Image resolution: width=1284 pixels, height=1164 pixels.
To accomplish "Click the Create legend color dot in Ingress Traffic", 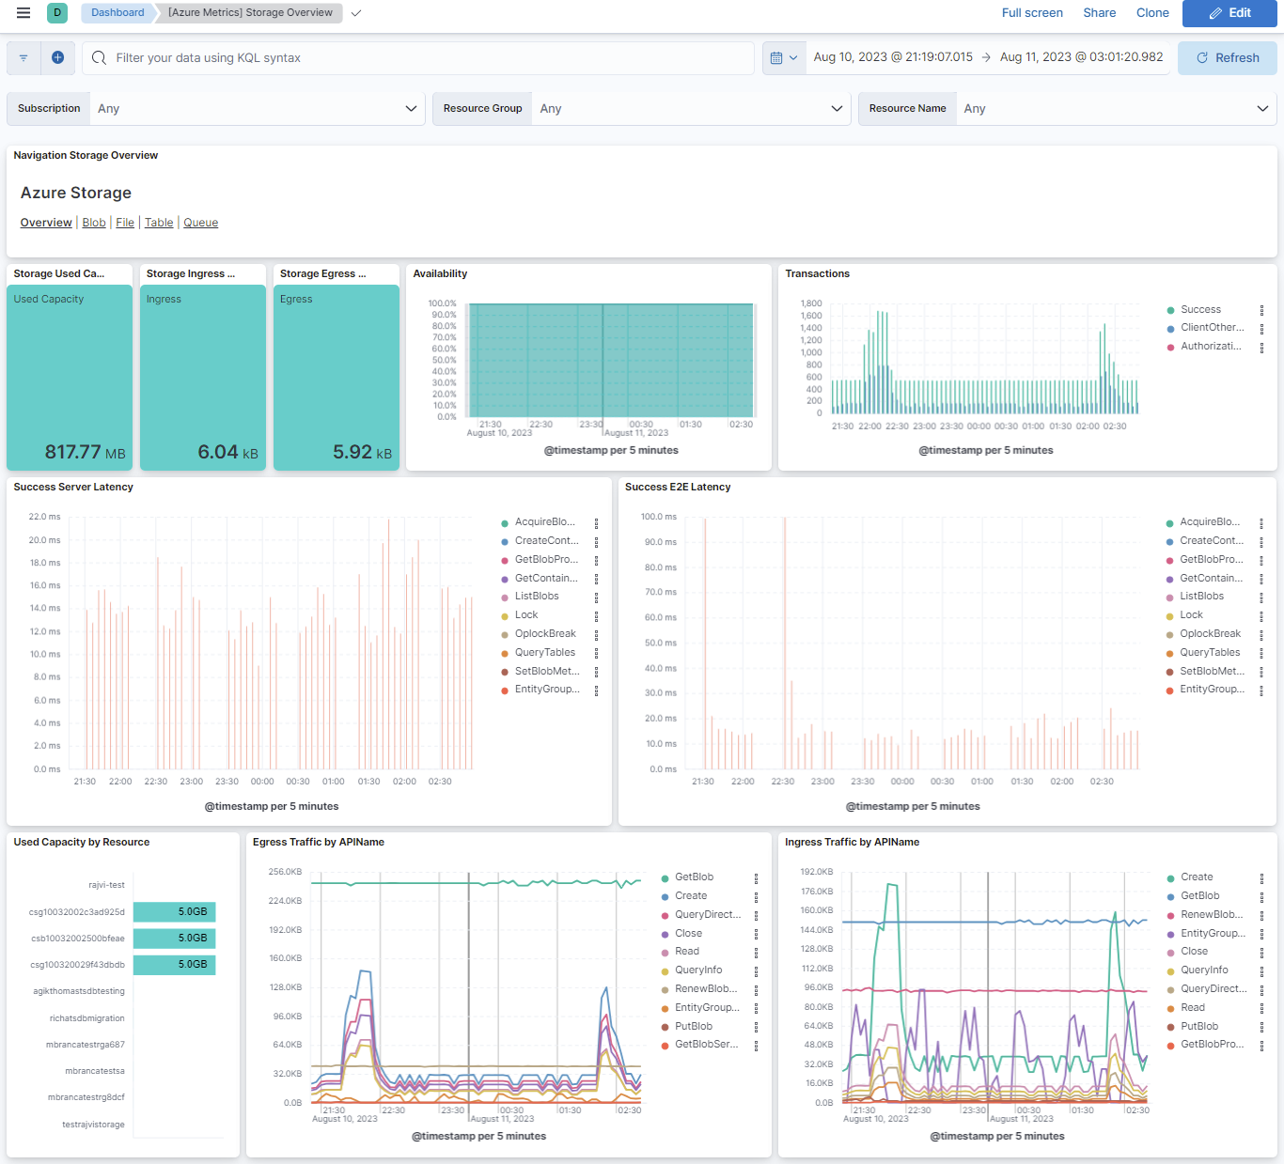I will [x=1170, y=878].
